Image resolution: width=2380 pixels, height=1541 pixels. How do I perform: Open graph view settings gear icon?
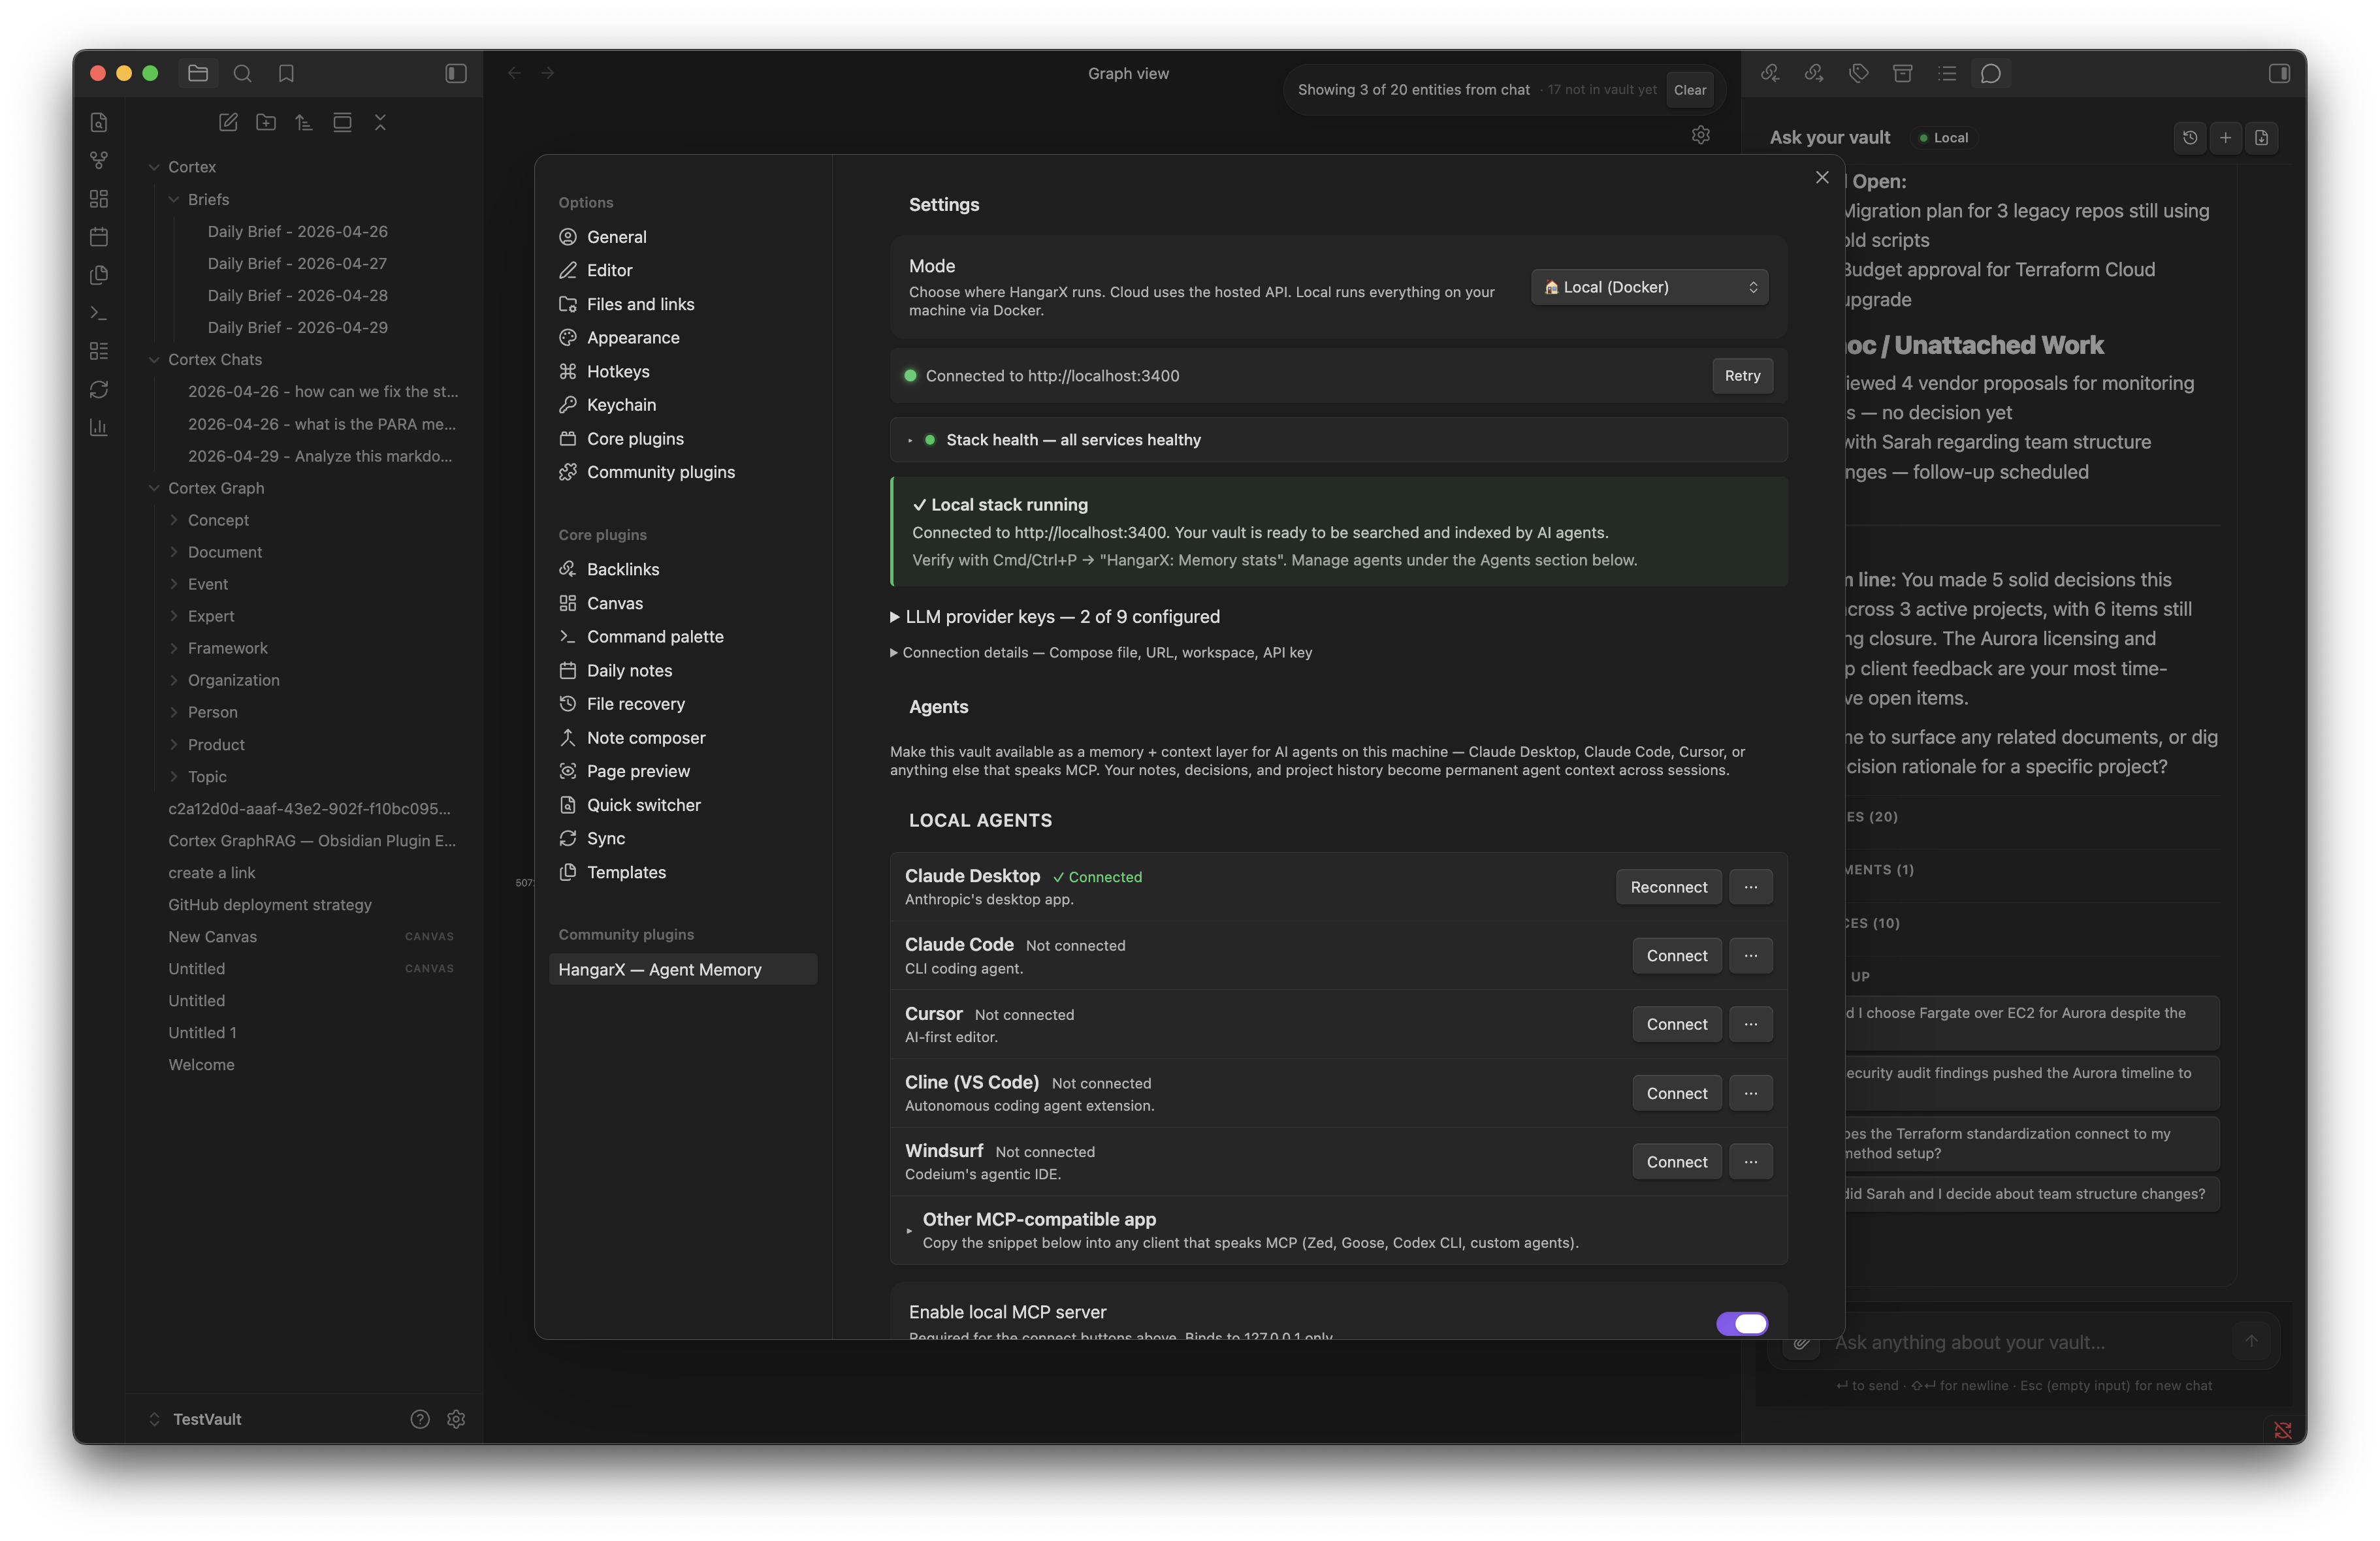point(1701,134)
